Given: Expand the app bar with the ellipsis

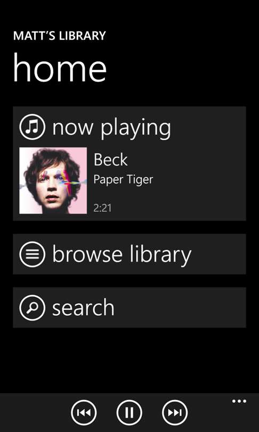Looking at the screenshot, I should (x=239, y=401).
